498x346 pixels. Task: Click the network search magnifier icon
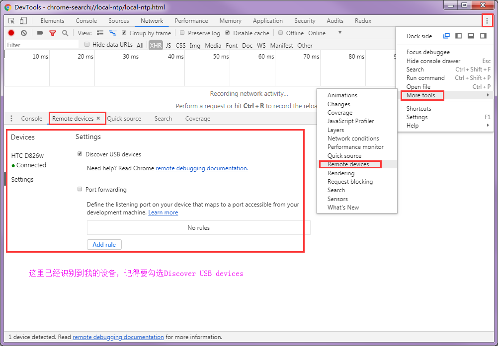coord(65,33)
